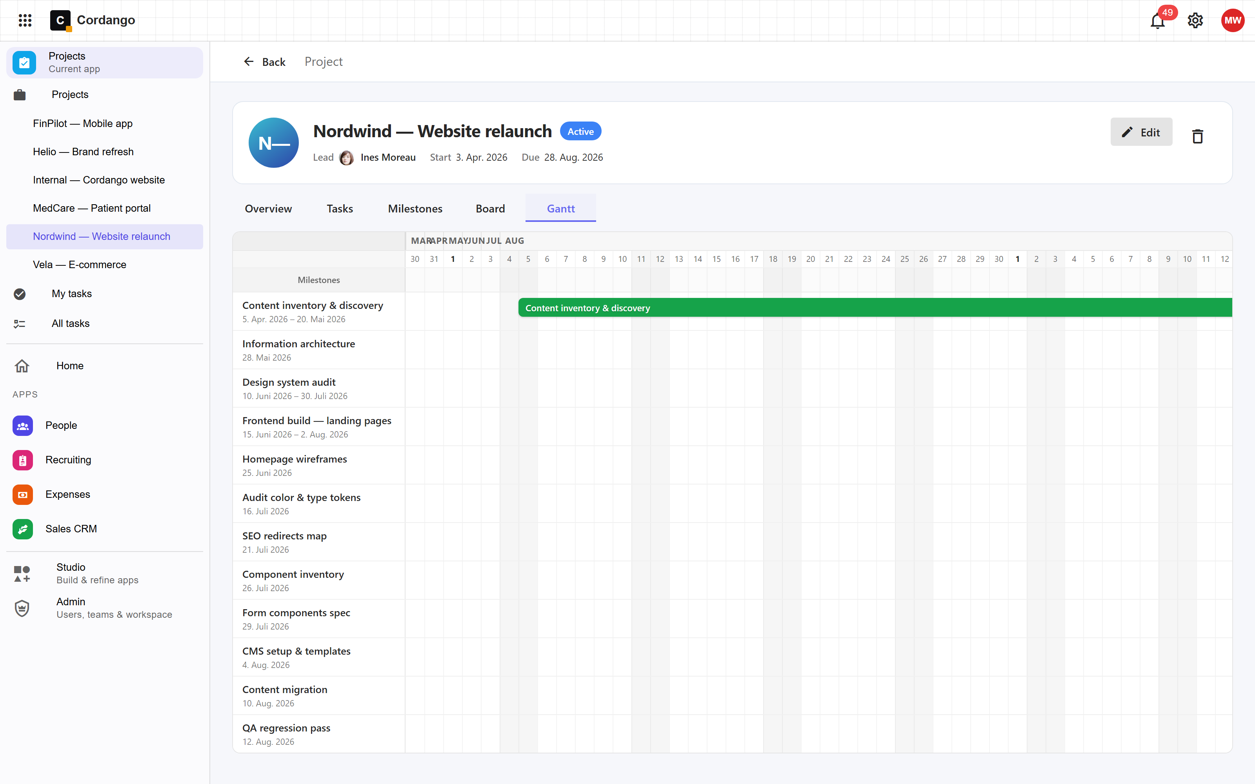Switch to the Overview tab
The image size is (1255, 784).
pos(268,209)
